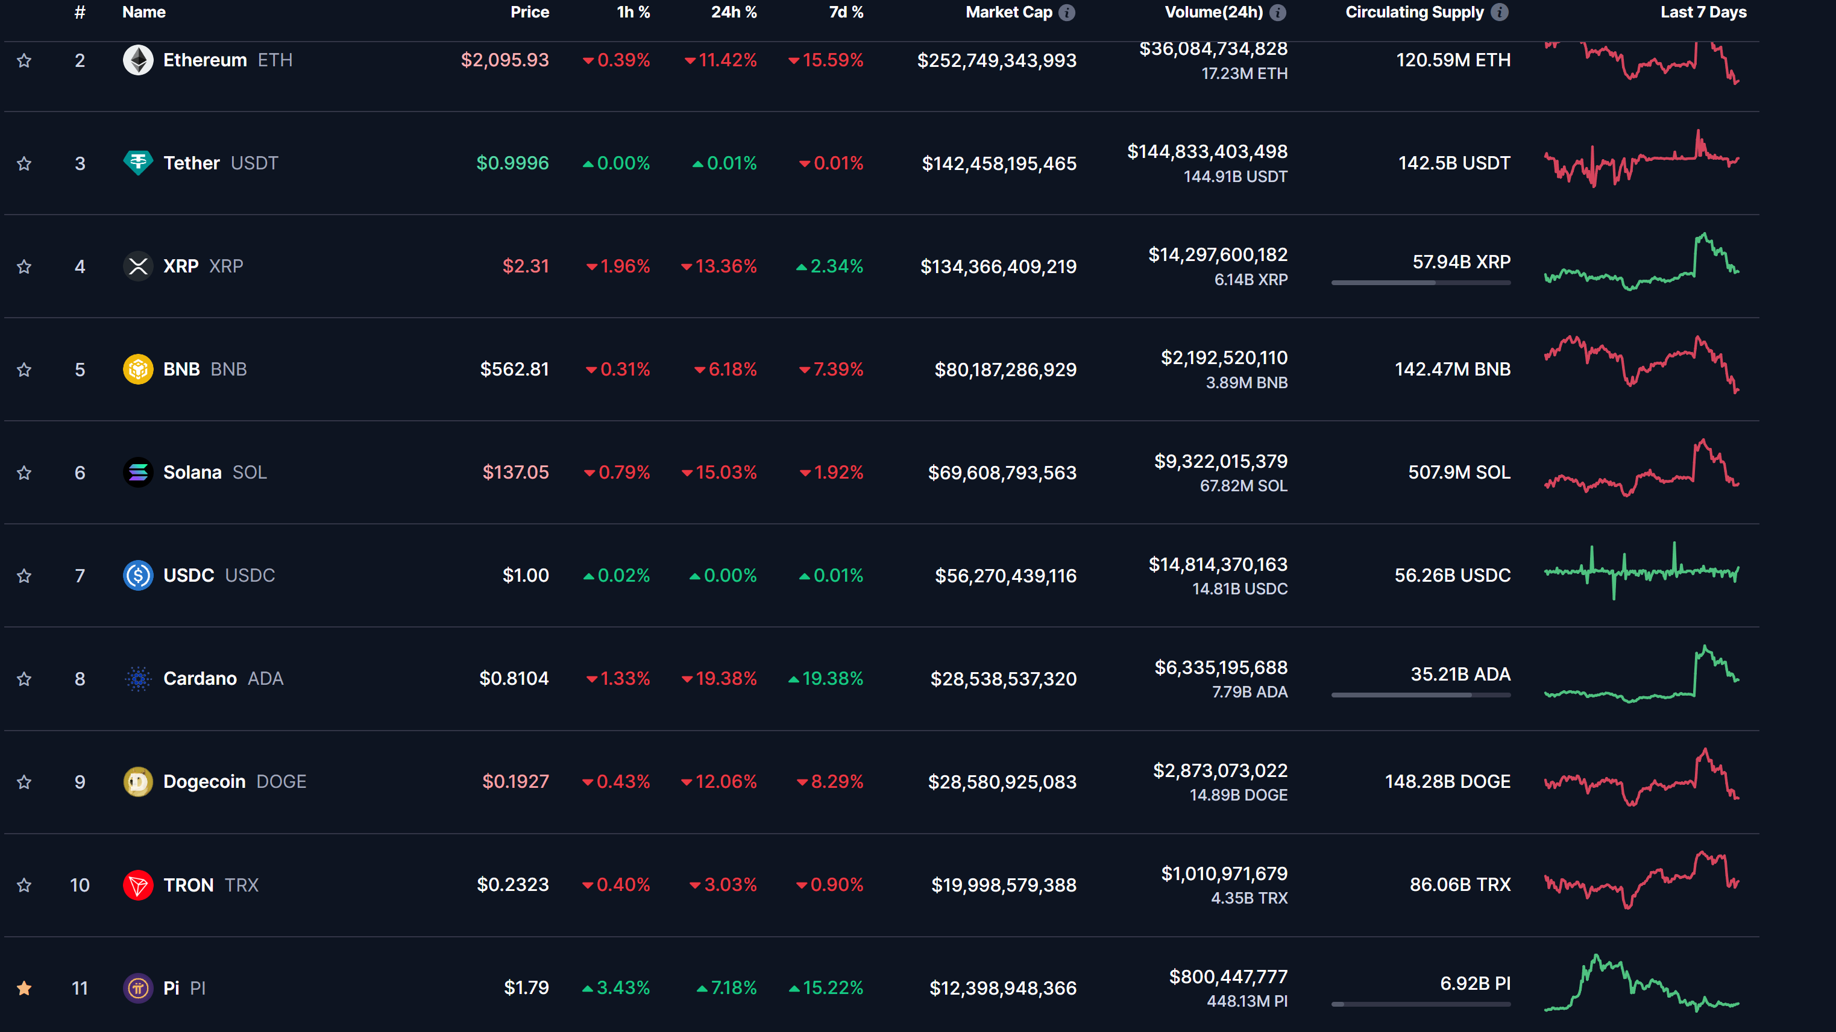The height and width of the screenshot is (1032, 1836).
Task: Open the USDC coin logo
Action: [x=138, y=575]
